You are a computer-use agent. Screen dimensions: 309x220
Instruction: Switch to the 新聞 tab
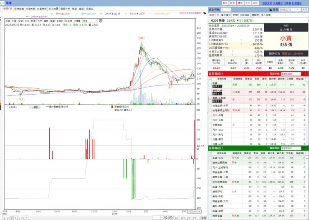[x=235, y=15]
